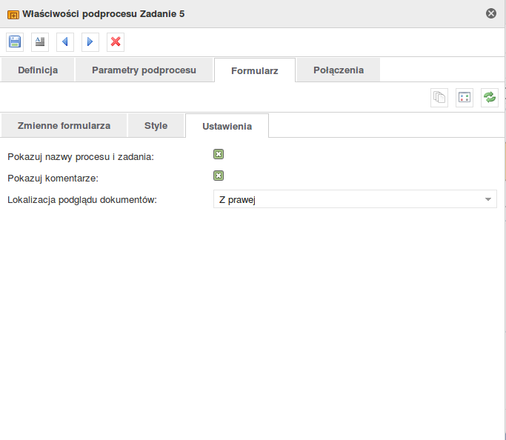Expand the Lokalizacja podglądu dokumentów dropdown arrow

pyautogui.click(x=488, y=199)
